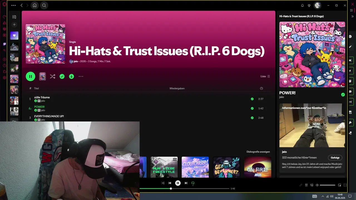The image size is (356, 200).
Task: Click the pencil edit icon in the right tool strip
Action: [350, 46]
